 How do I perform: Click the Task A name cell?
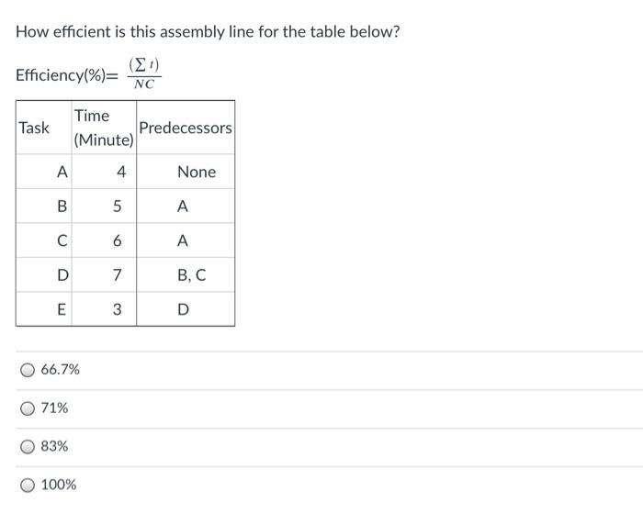tap(62, 172)
